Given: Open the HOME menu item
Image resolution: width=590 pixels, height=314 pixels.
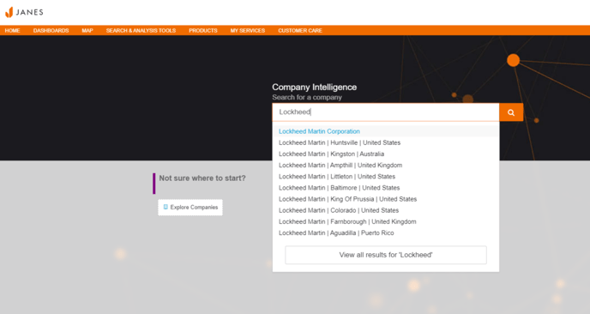Looking at the screenshot, I should (x=12, y=31).
